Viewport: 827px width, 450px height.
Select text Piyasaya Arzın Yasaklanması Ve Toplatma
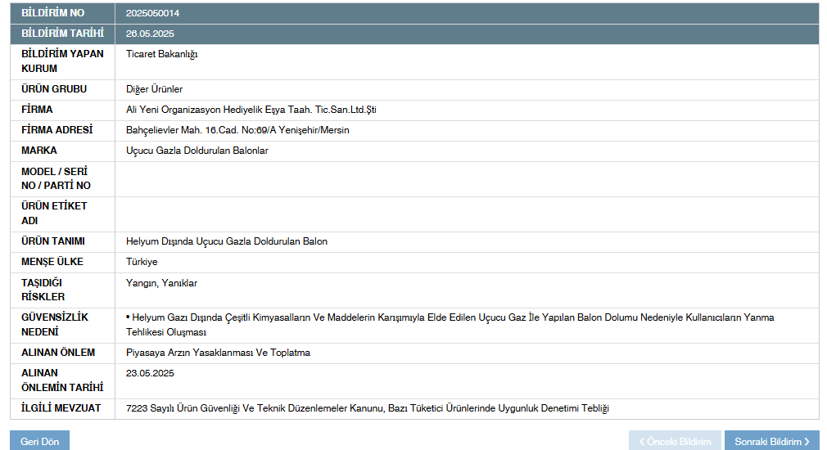[218, 353]
